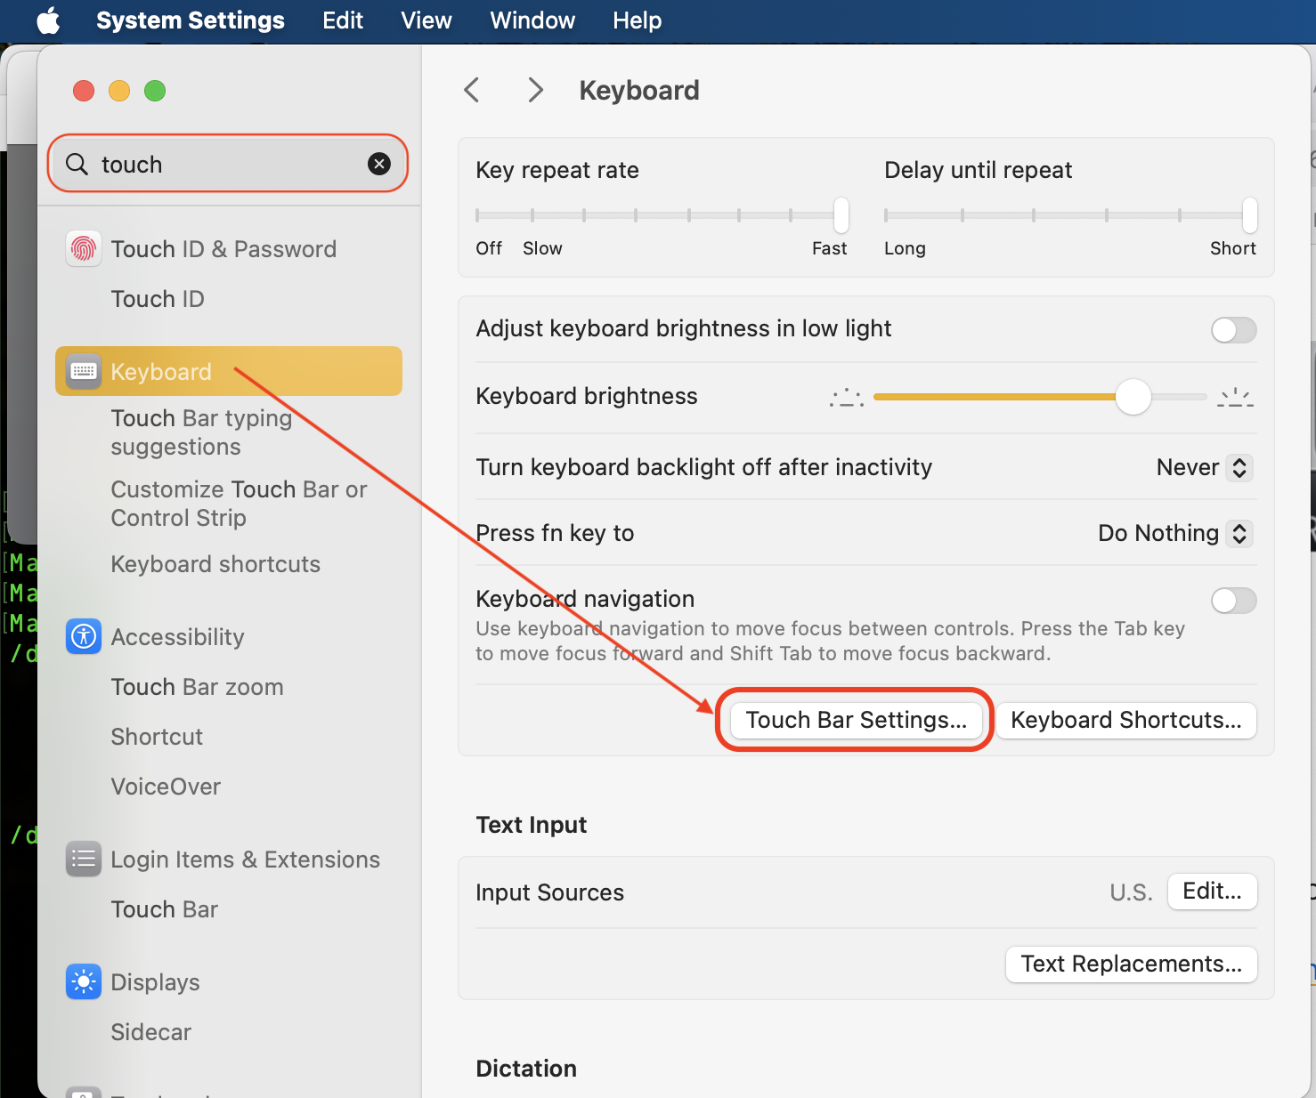The image size is (1316, 1098).
Task: Open the Sidecar search result
Action: pos(150,1032)
